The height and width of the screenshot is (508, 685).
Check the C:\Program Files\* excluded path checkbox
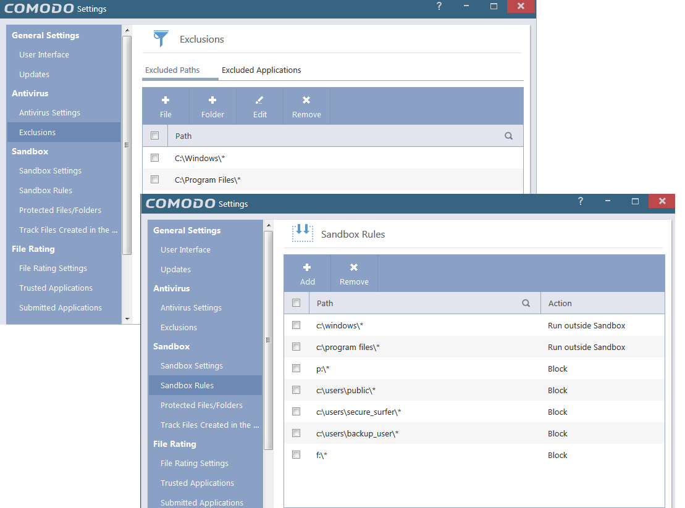tap(154, 179)
